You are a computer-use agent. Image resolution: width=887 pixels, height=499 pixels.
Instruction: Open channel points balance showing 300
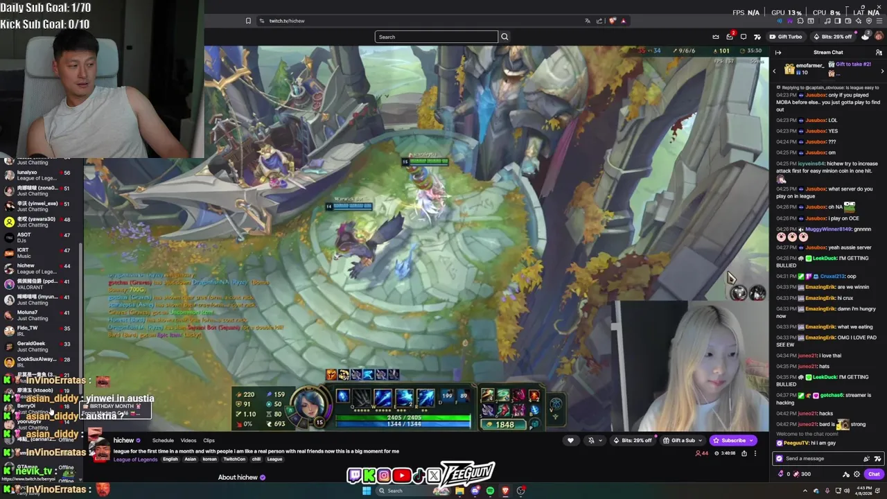802,474
